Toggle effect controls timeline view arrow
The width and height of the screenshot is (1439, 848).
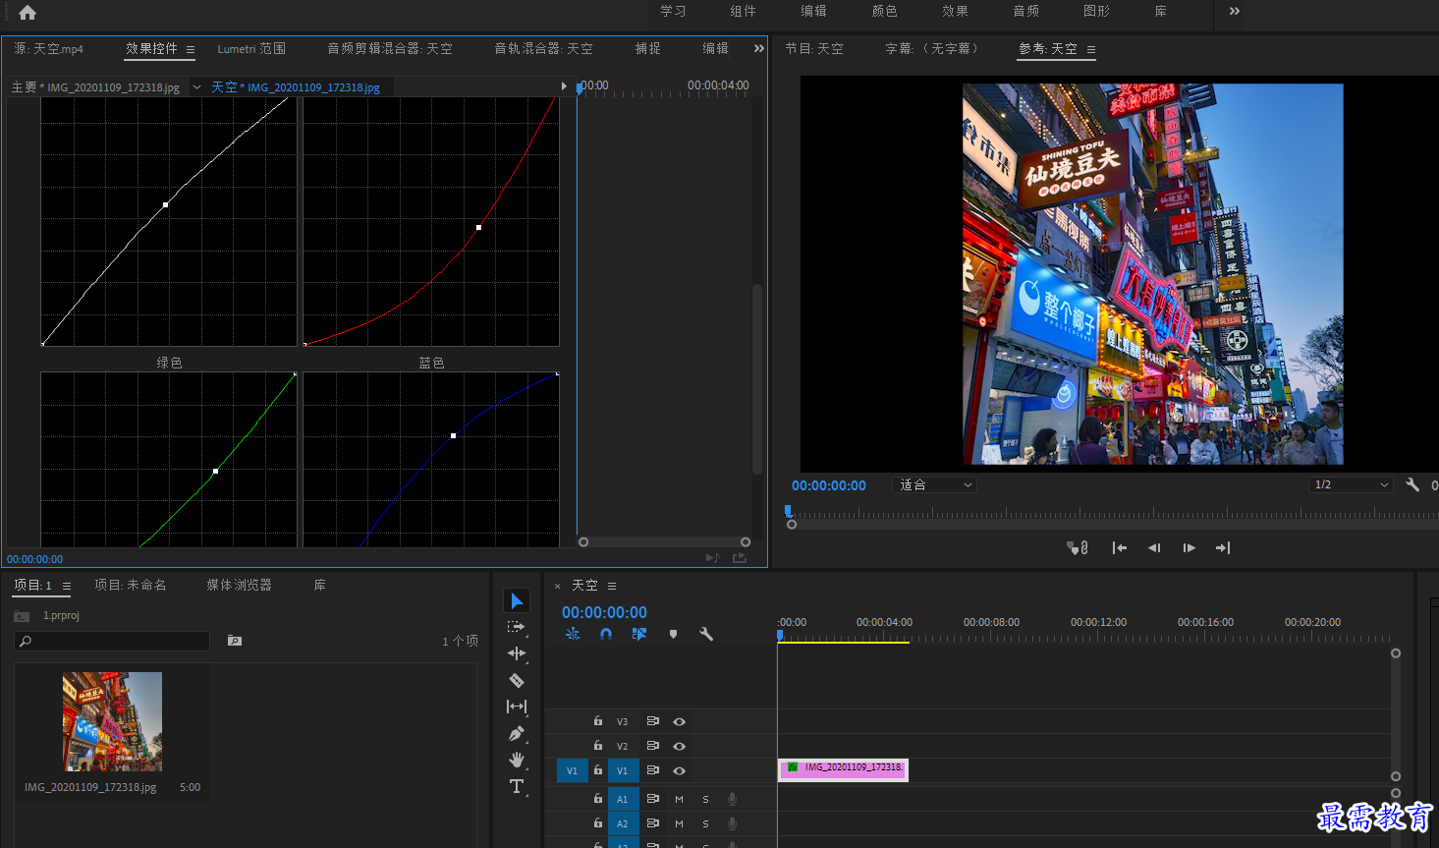point(564,86)
